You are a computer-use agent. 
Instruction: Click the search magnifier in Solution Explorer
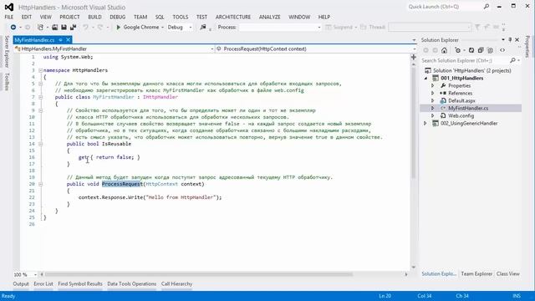[512, 60]
